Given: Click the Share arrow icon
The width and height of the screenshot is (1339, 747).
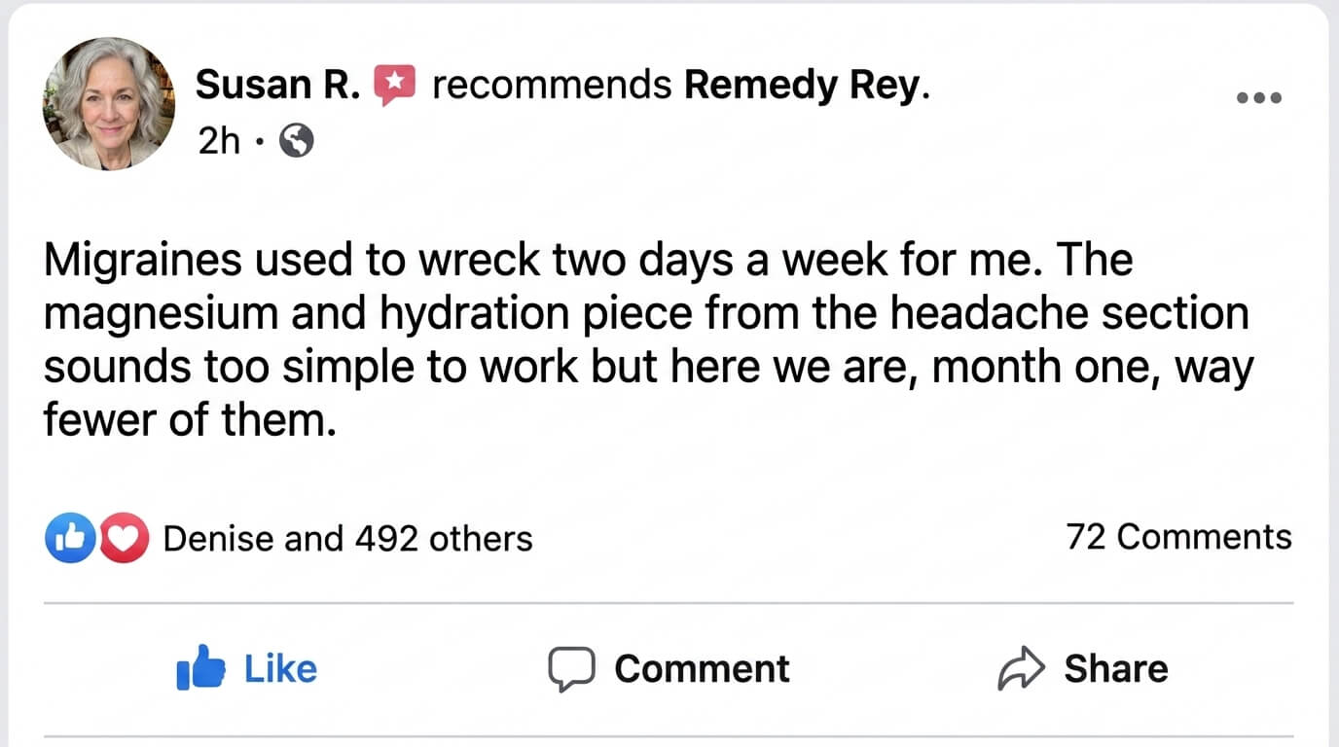Looking at the screenshot, I should pos(1022,668).
